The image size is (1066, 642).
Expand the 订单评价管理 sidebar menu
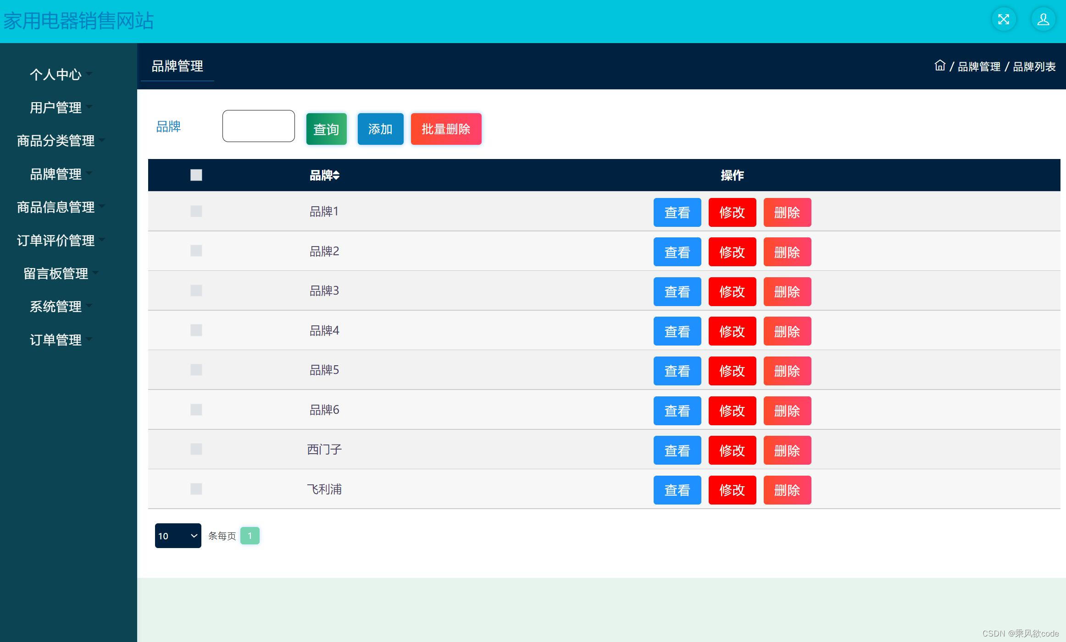click(56, 240)
